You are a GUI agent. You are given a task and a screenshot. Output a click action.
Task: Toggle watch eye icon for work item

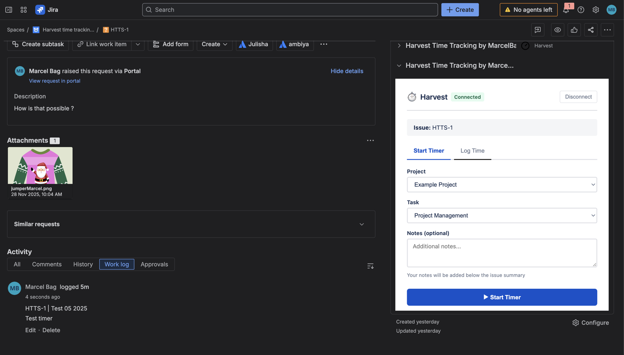(558, 30)
